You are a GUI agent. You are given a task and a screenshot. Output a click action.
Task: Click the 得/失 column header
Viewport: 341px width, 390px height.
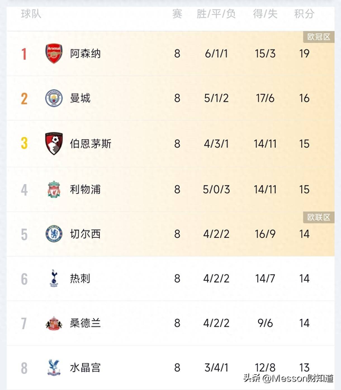pyautogui.click(x=265, y=14)
